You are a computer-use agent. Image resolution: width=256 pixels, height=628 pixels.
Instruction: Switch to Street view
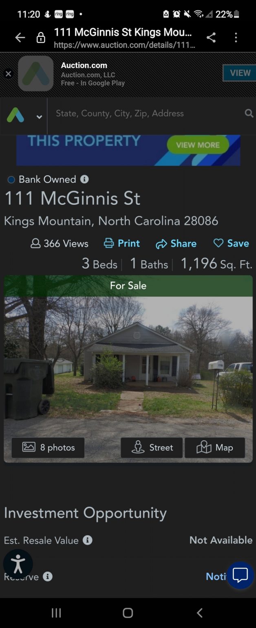(152, 448)
